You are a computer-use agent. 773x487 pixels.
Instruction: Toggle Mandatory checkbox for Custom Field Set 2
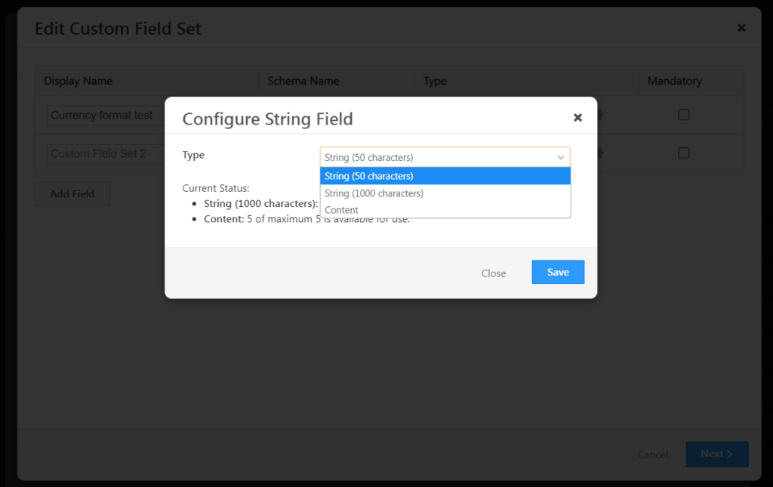[683, 153]
